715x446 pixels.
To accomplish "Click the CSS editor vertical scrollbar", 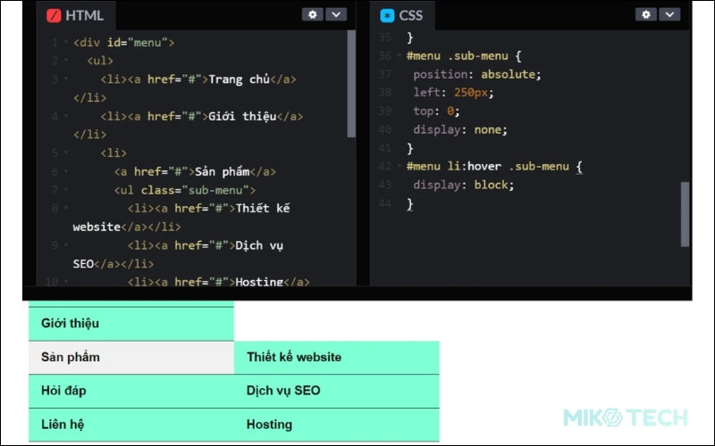I will click(x=685, y=214).
